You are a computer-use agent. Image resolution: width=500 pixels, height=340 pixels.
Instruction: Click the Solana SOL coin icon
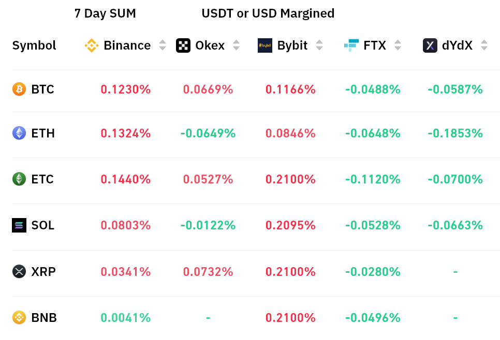click(19, 225)
